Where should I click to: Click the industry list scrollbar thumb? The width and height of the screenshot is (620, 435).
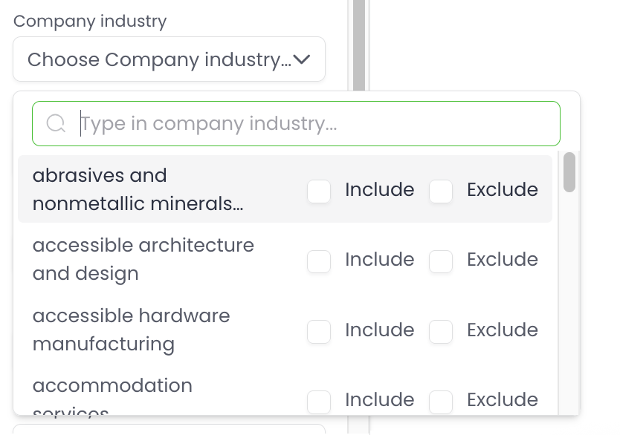(569, 172)
